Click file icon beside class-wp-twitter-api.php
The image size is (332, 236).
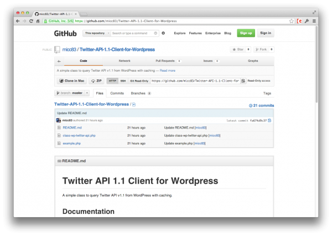point(59,136)
